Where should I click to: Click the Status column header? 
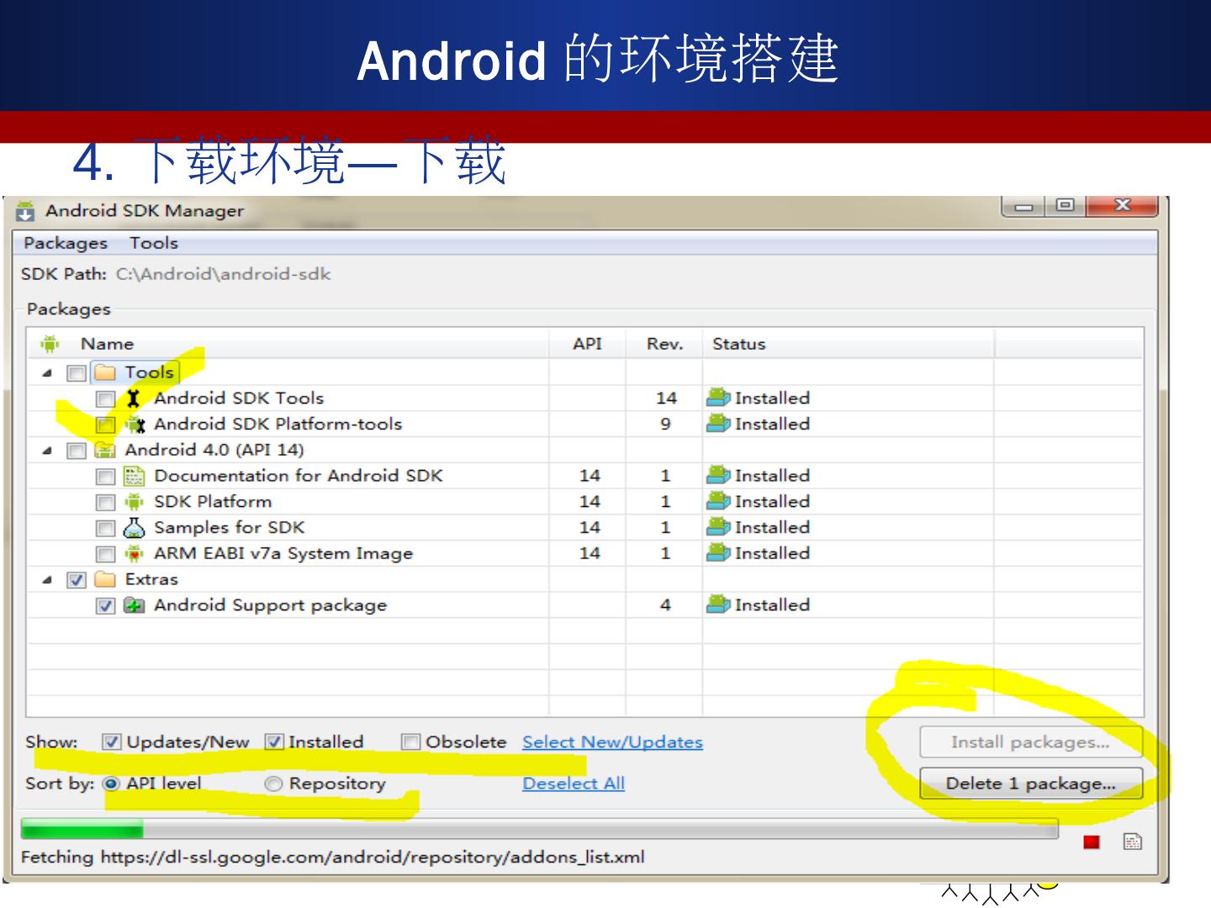(849, 344)
